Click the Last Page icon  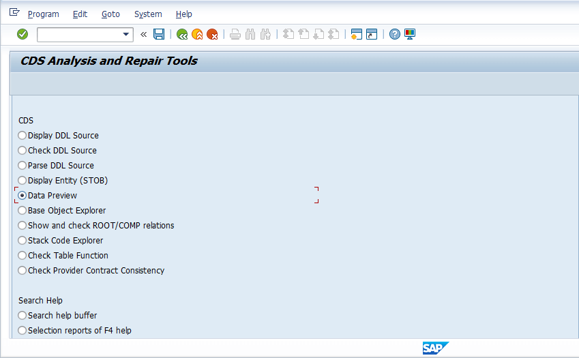(x=333, y=34)
